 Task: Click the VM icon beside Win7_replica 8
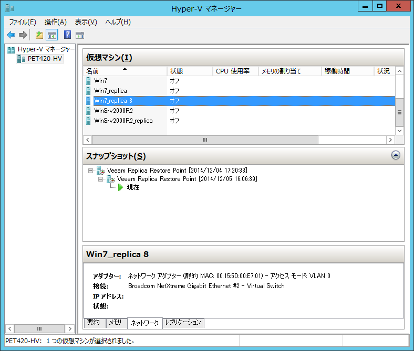click(x=88, y=101)
